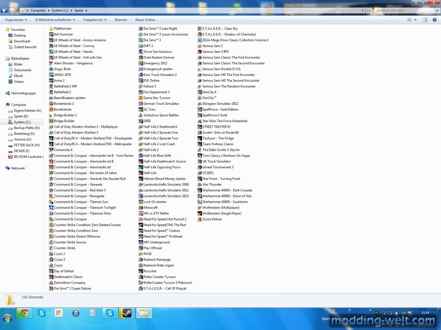Click the Brennen toolbar item
This screenshot has width=441, height=330.
(x=121, y=20)
